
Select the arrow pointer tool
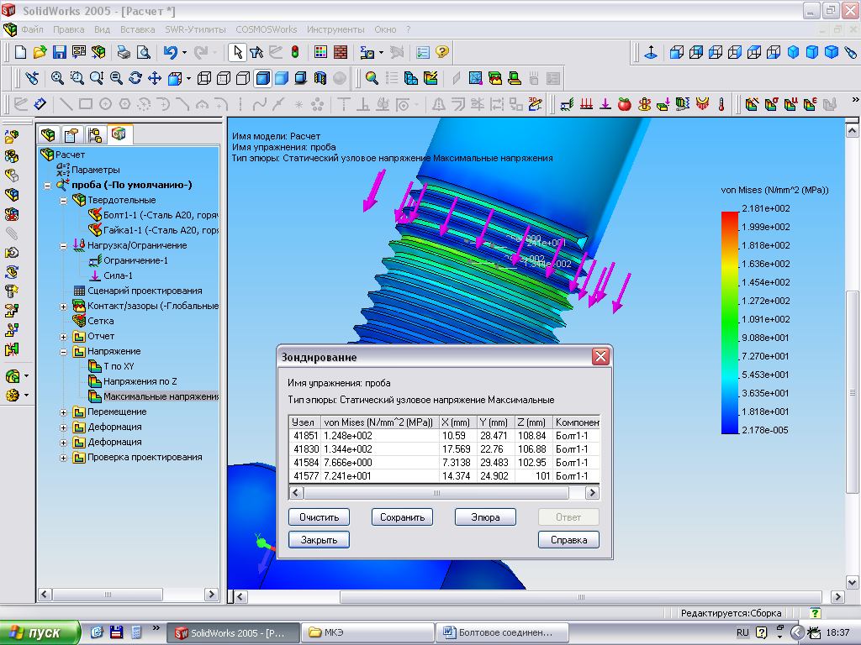coord(237,52)
